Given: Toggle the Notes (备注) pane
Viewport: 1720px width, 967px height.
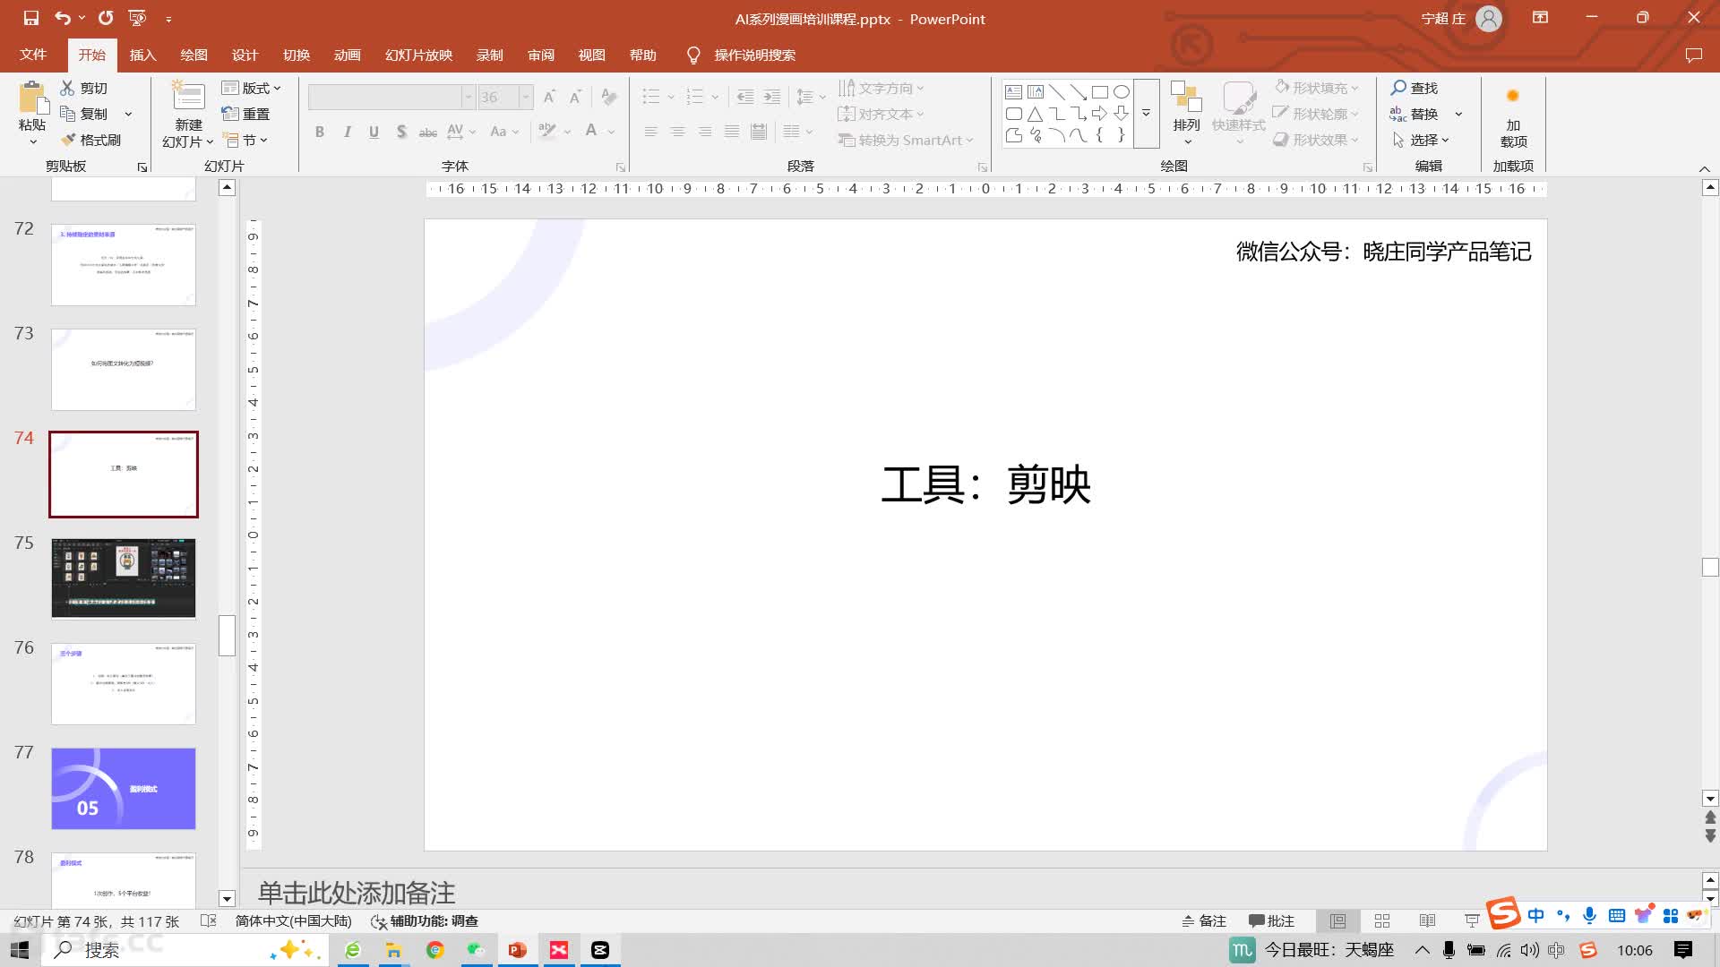Looking at the screenshot, I should coord(1204,920).
